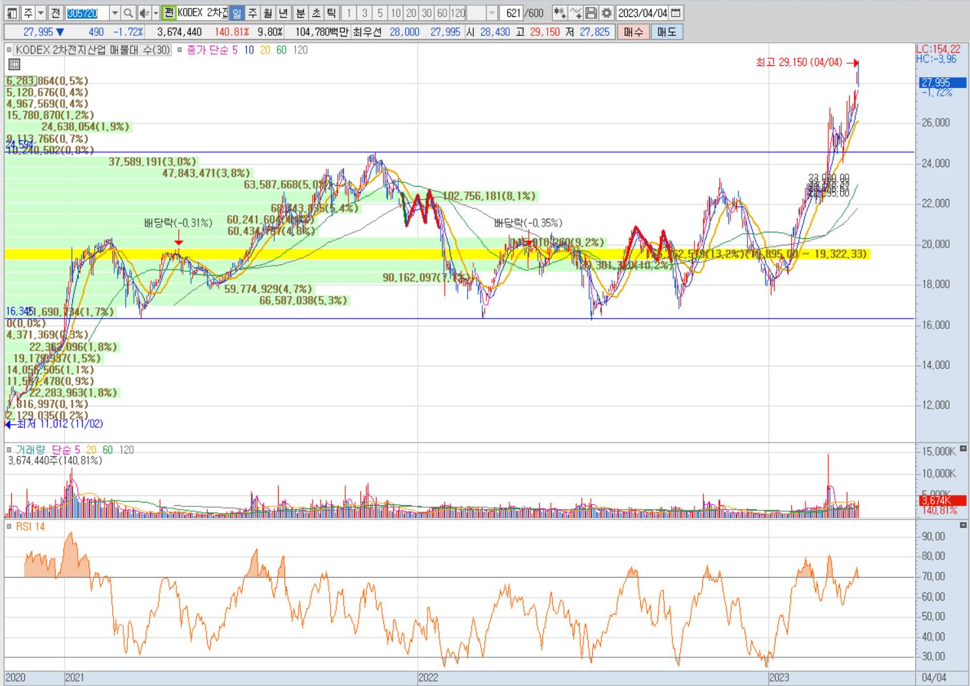Viewport: 970px width, 686px height.
Task: Click the 2023/04/04 date field
Action: 643,13
